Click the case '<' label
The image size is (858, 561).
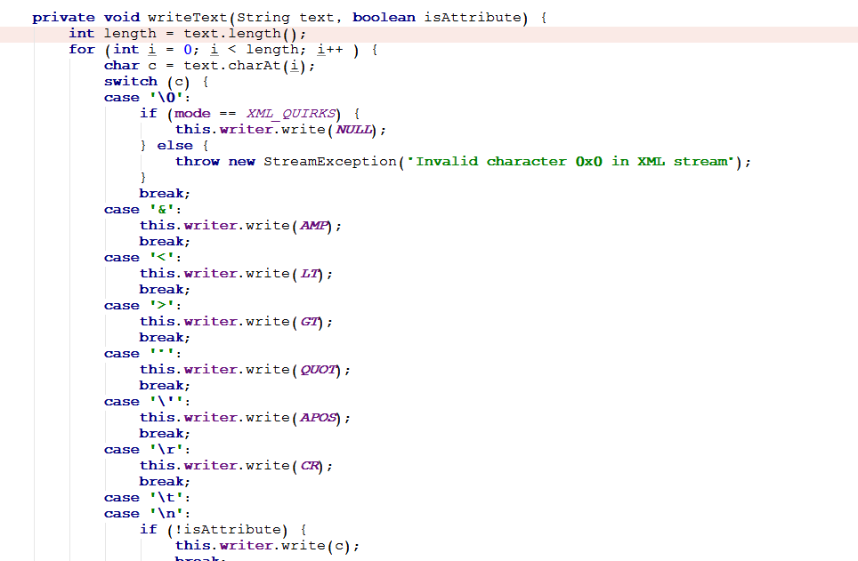[x=142, y=258]
